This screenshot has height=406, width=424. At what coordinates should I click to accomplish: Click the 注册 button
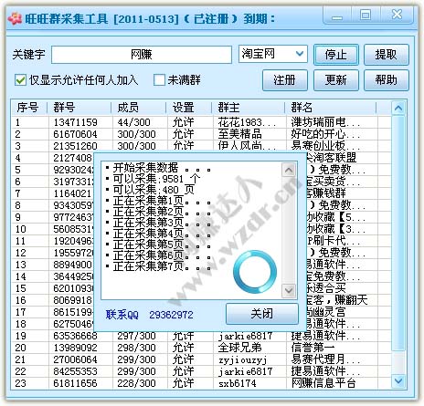point(285,80)
